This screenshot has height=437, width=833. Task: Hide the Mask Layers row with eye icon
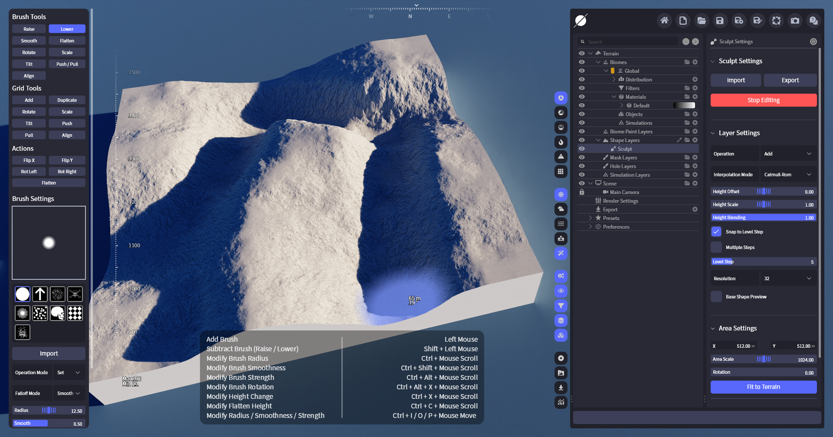pyautogui.click(x=582, y=158)
